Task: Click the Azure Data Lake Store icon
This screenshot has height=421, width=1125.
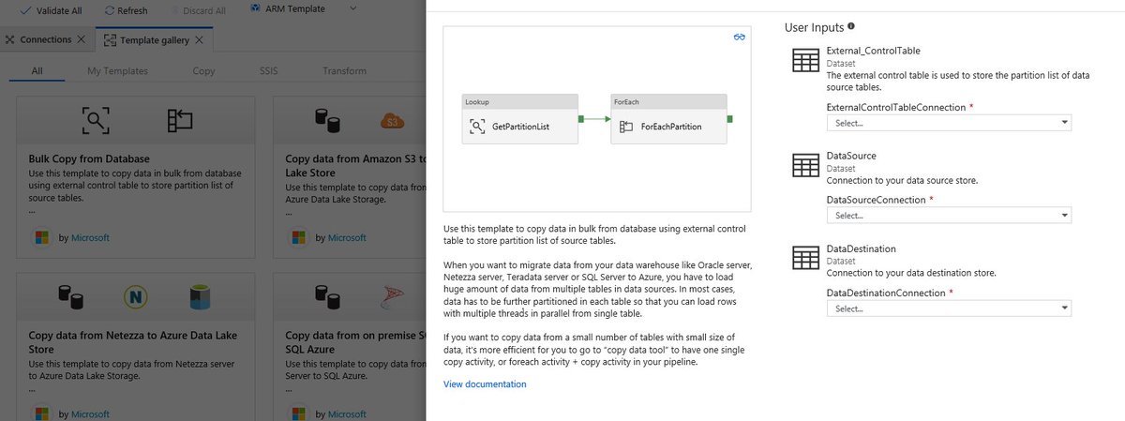Action: [201, 296]
